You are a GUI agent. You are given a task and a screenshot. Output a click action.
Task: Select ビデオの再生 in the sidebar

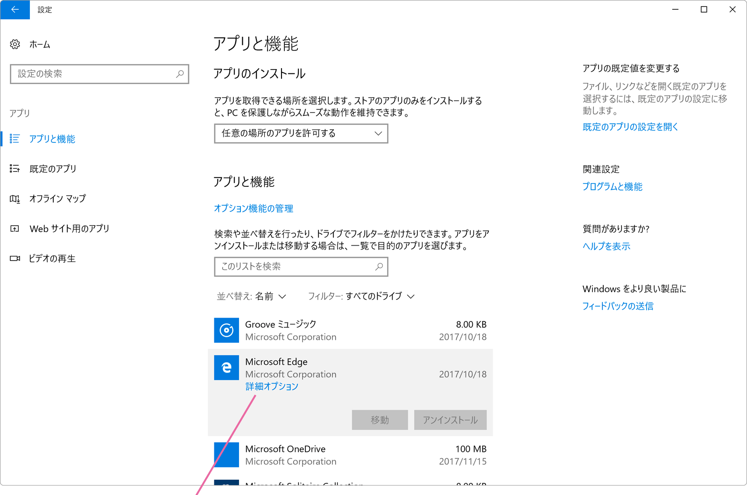pyautogui.click(x=52, y=258)
